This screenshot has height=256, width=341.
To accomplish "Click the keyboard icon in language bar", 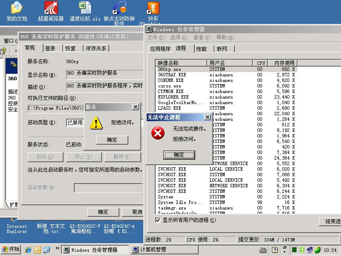I will pyautogui.click(x=263, y=250).
